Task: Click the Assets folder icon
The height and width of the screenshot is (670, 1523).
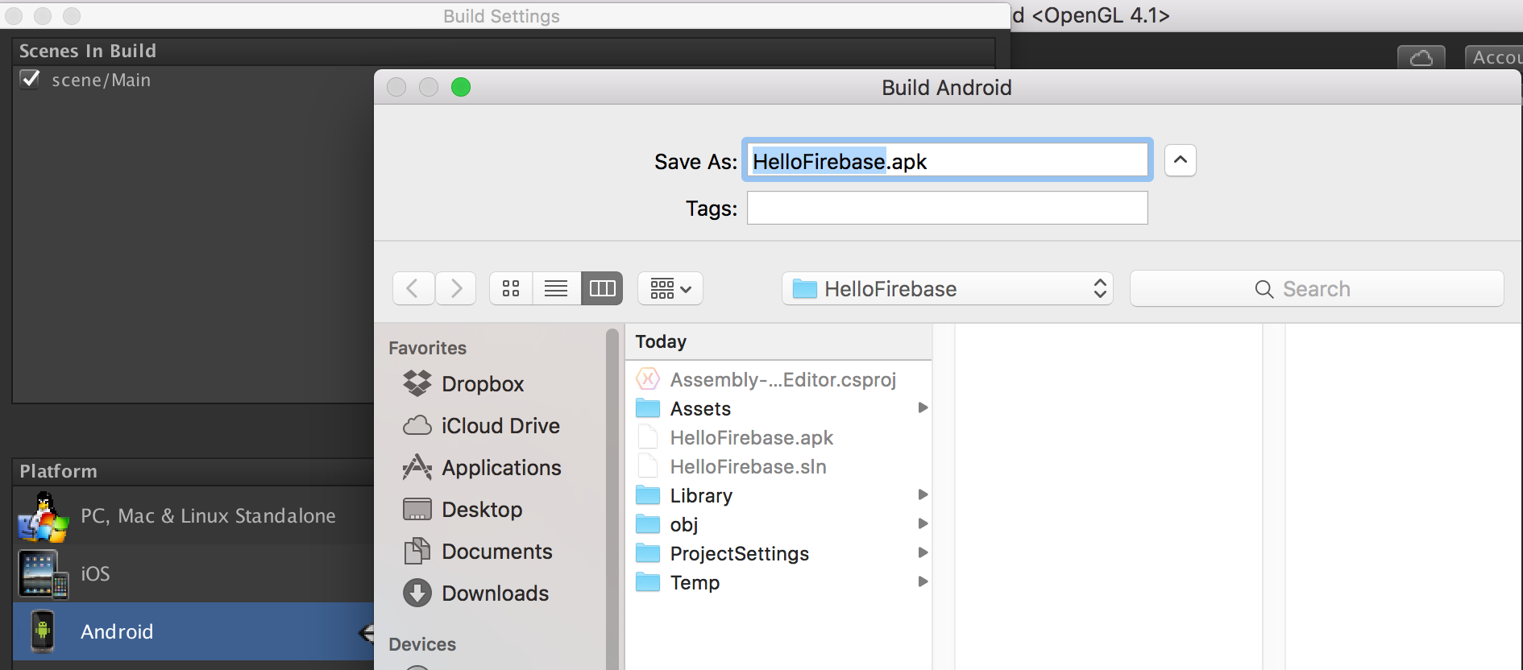Action: (x=648, y=408)
